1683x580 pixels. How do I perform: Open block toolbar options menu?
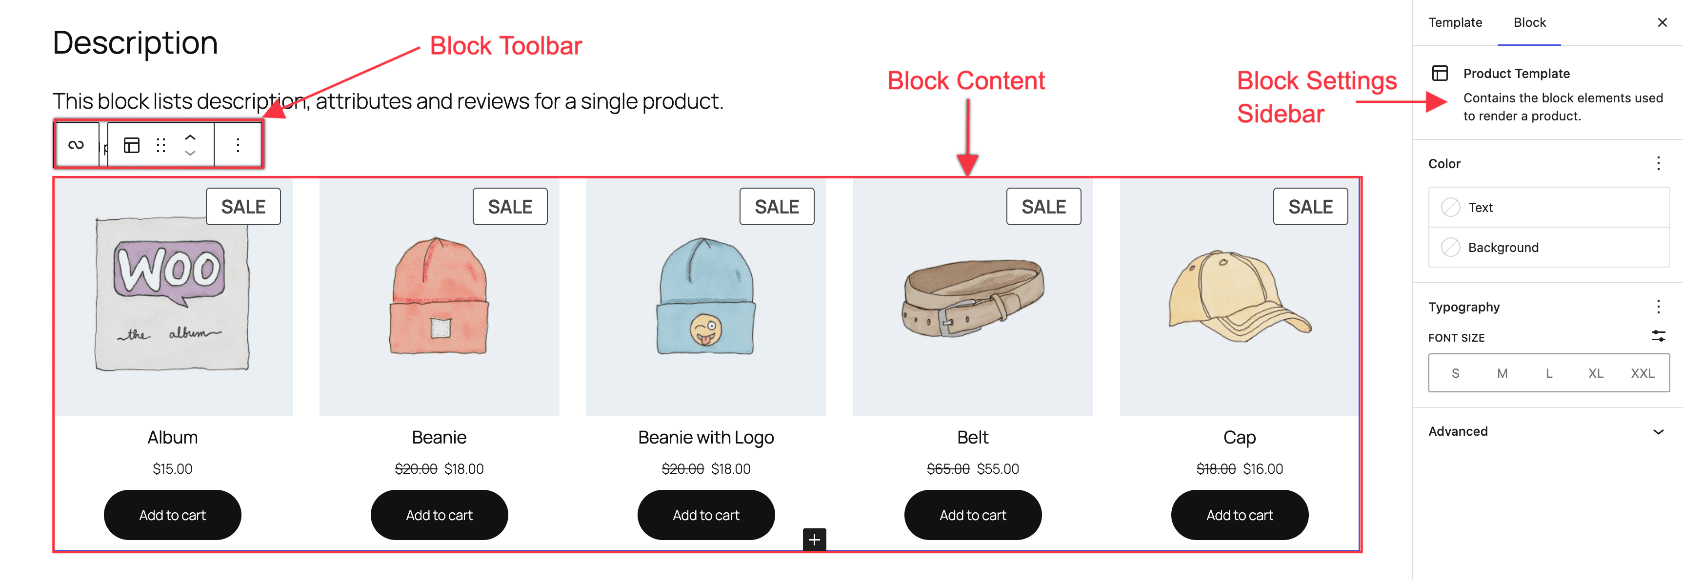[x=238, y=145]
